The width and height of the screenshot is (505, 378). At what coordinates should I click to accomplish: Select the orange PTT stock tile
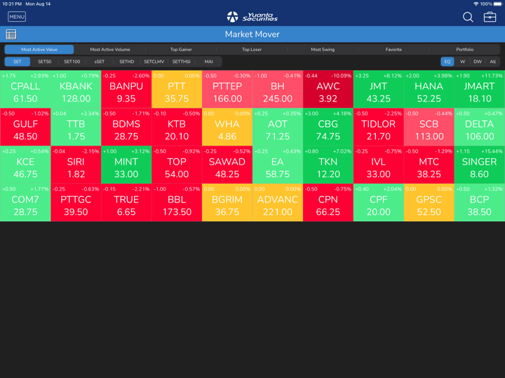[x=177, y=89]
